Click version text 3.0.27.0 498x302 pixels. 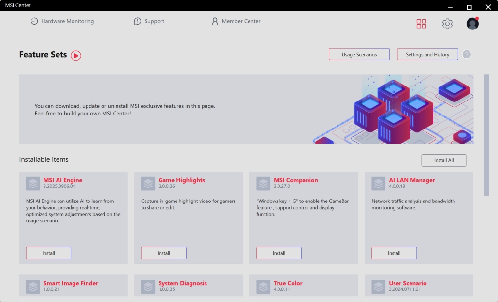pos(282,187)
